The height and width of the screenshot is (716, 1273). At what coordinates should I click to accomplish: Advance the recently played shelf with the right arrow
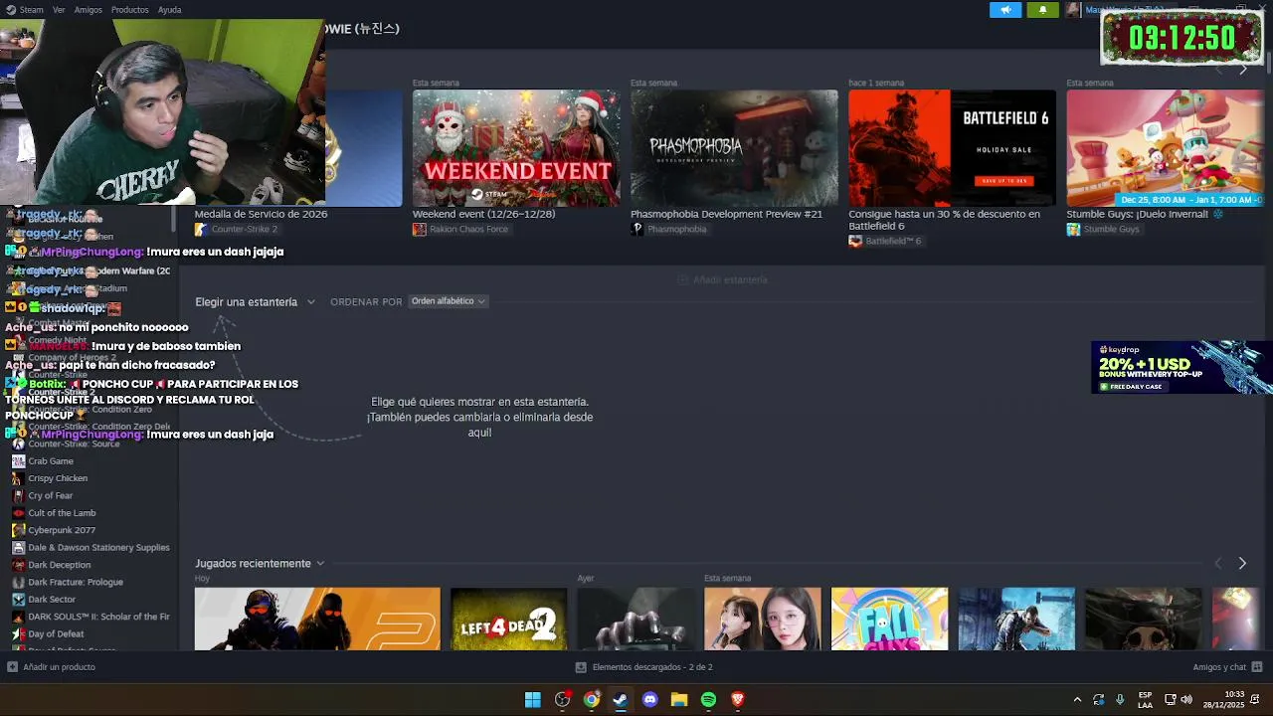click(x=1242, y=564)
